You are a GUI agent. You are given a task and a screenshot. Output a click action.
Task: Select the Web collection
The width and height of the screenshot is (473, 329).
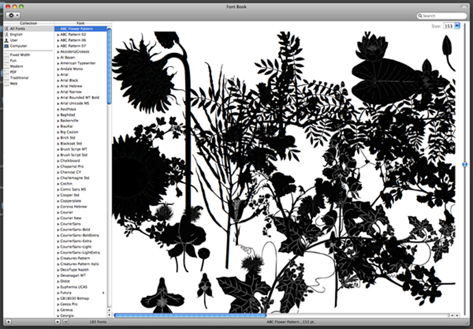pyautogui.click(x=13, y=83)
